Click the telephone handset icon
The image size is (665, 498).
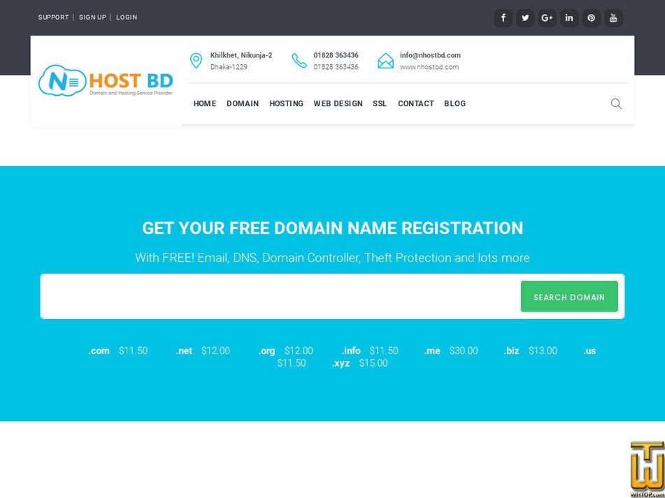[x=299, y=61]
